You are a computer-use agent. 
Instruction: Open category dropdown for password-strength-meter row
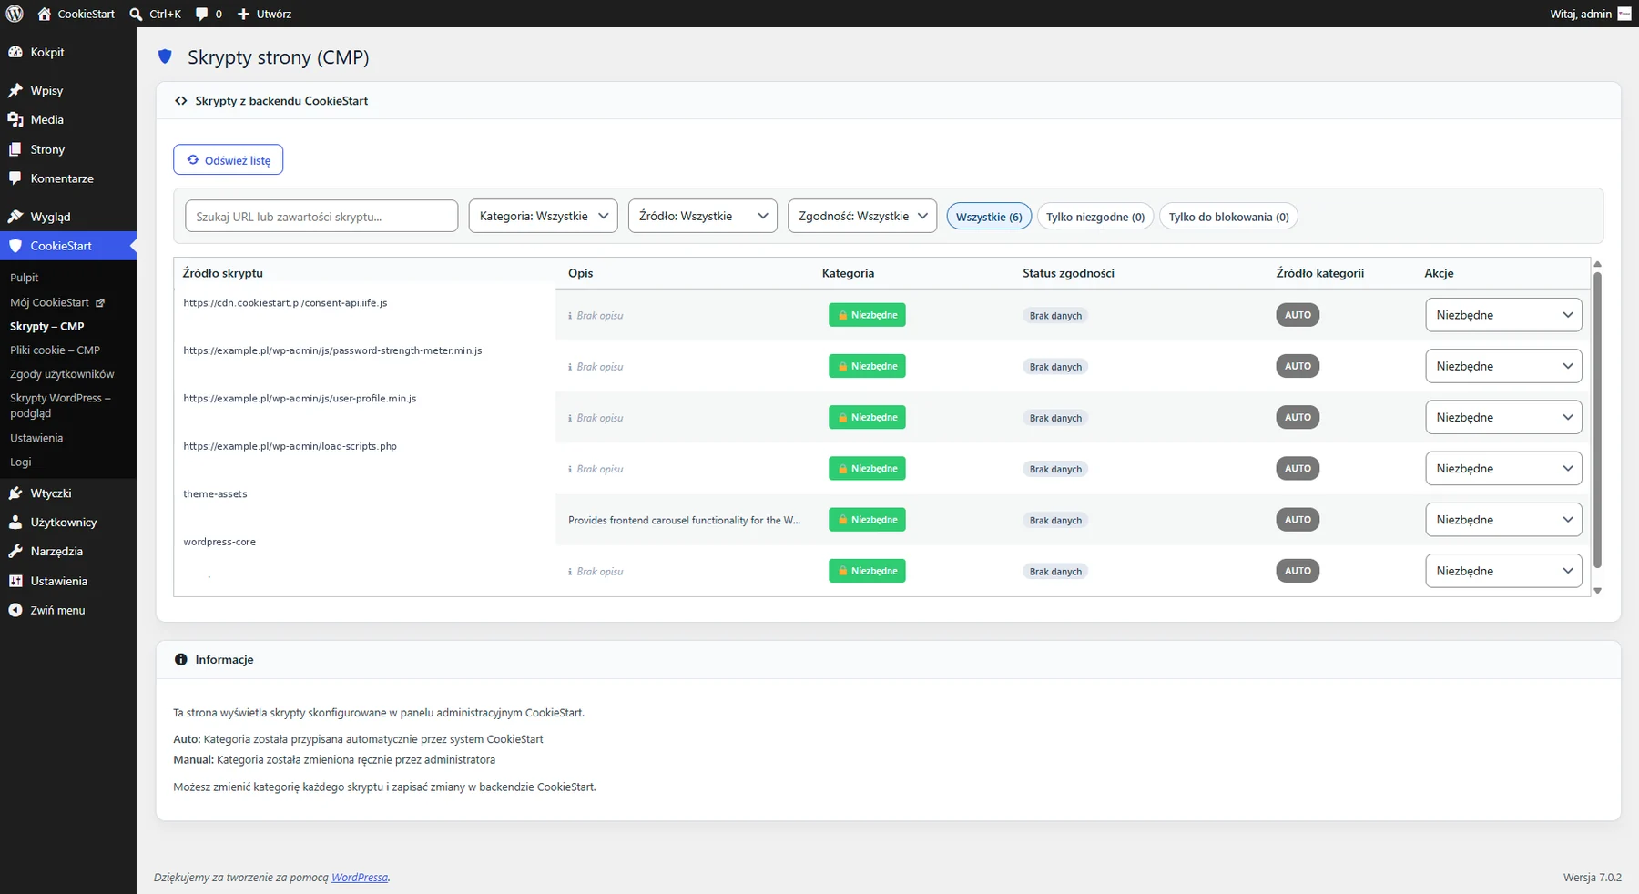(1503, 366)
